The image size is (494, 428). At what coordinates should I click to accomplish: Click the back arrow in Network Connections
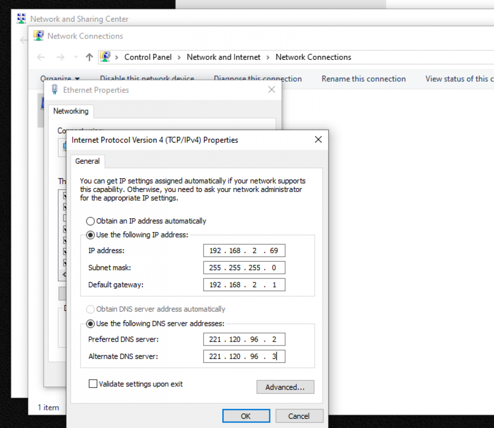pos(41,57)
